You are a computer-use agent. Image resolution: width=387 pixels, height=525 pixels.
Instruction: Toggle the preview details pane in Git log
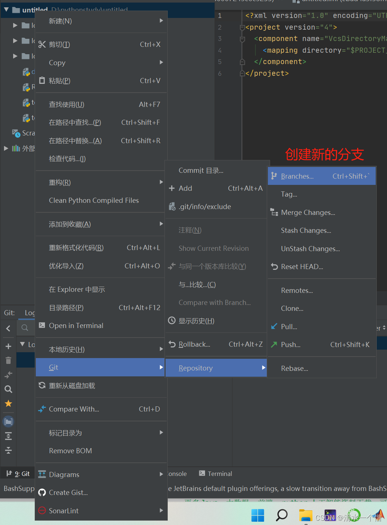(x=8, y=421)
